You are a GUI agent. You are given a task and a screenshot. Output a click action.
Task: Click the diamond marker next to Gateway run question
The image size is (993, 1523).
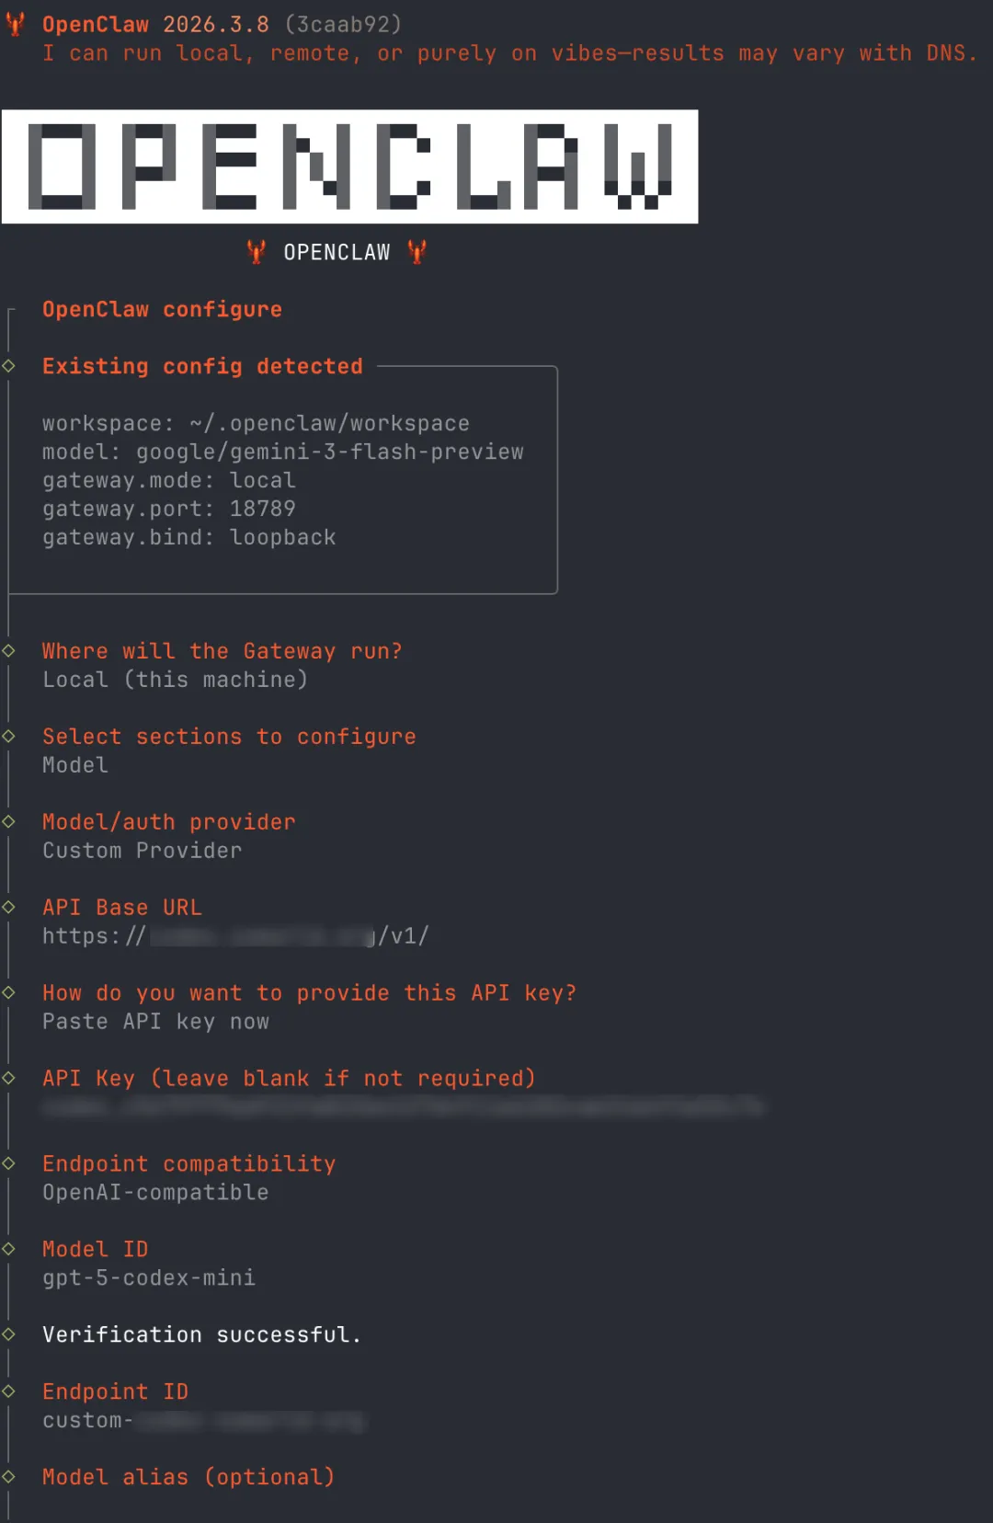[x=9, y=650]
